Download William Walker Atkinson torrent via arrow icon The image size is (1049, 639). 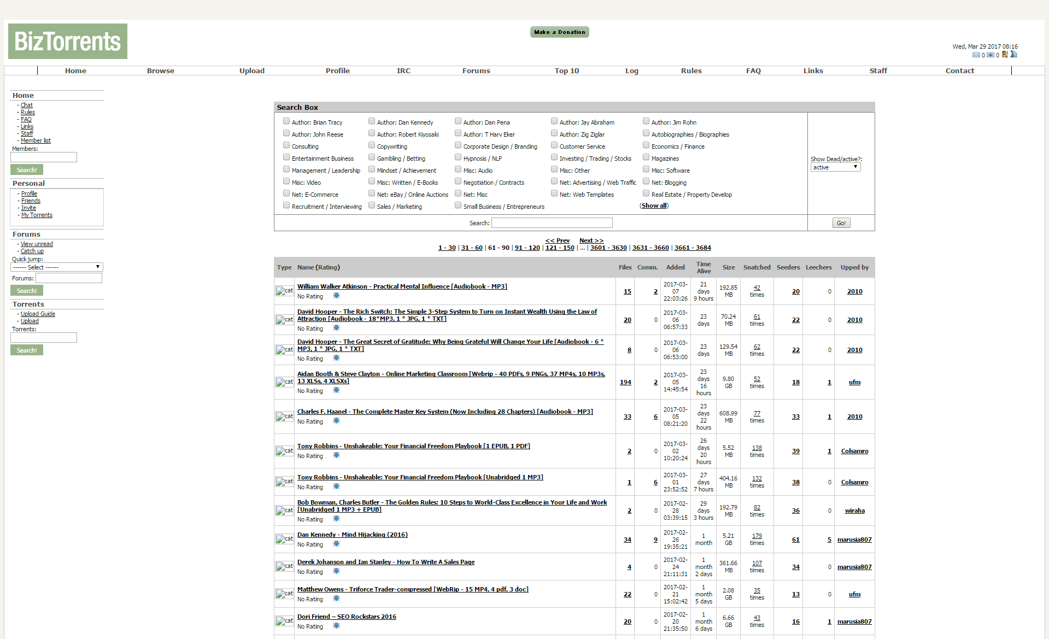(x=336, y=296)
